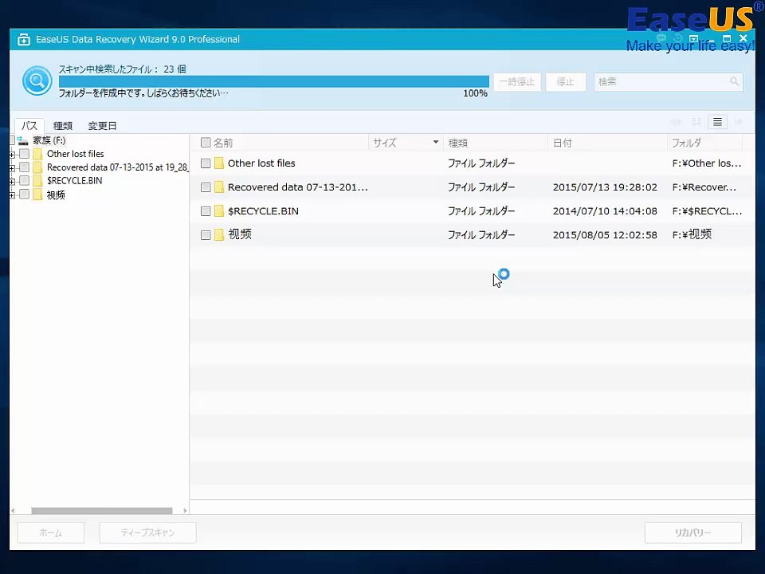Screen dimensions: 765x574
Task: Tick the Recovered data checkbox in the tree
Action: coord(25,167)
